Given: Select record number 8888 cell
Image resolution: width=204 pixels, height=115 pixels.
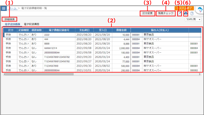Looking at the screenshot, I should tap(59, 44).
